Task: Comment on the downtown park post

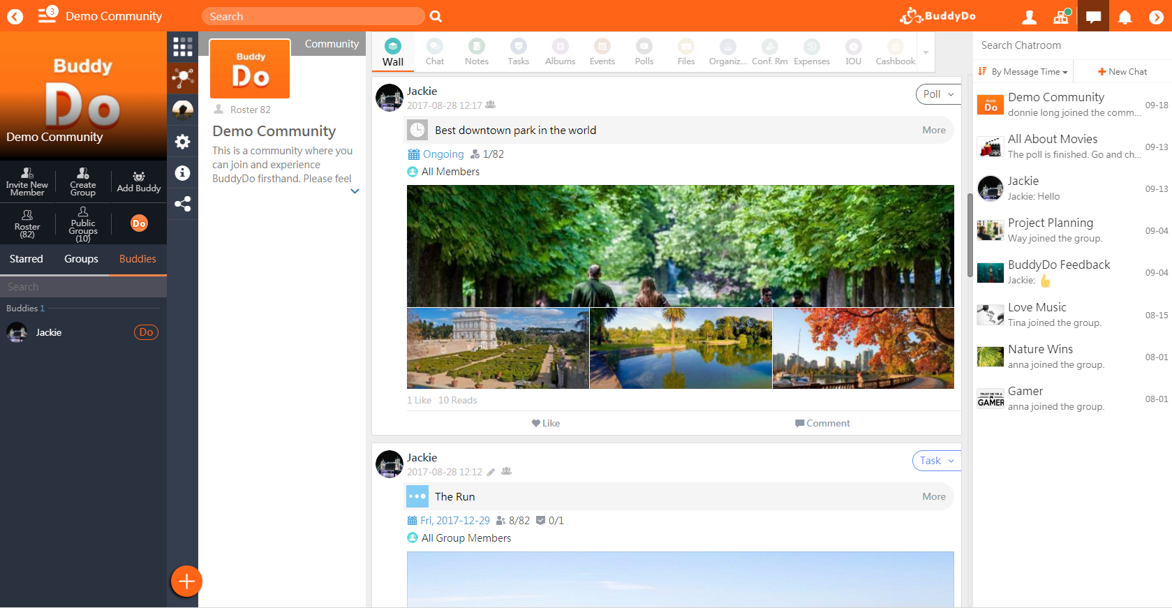Action: [x=822, y=423]
